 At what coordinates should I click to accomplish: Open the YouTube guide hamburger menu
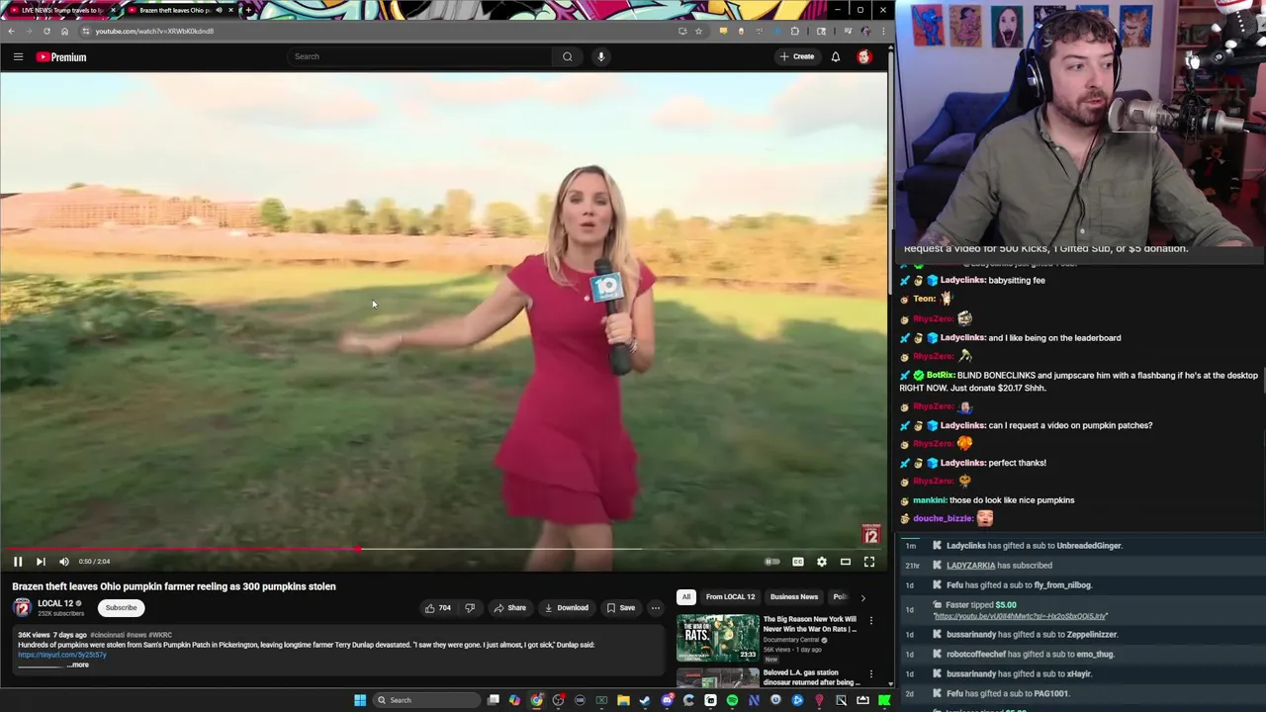click(18, 56)
